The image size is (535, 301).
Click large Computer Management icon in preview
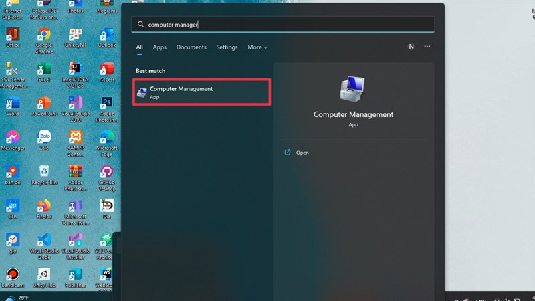pyautogui.click(x=353, y=89)
